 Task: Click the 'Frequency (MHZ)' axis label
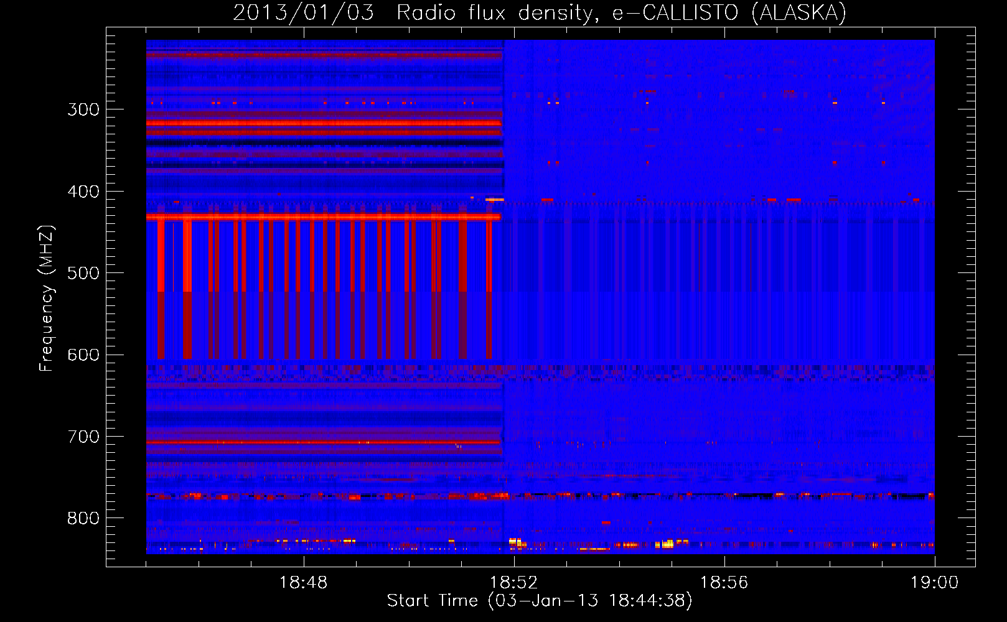[47, 299]
